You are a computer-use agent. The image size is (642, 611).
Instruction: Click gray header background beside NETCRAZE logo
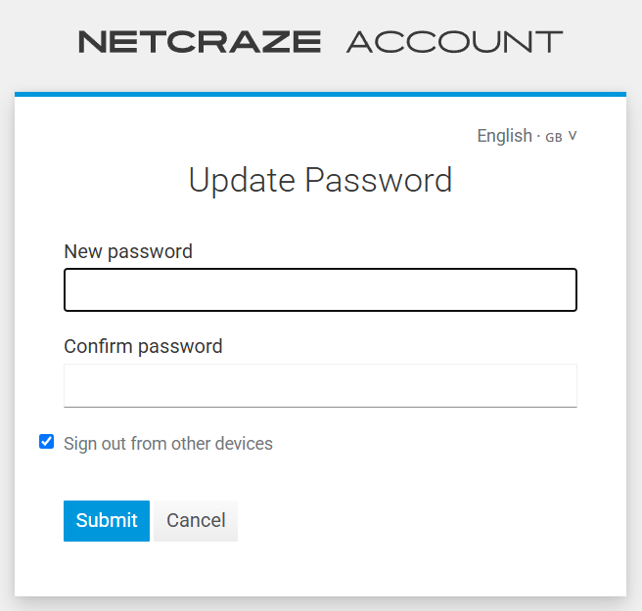(x=39, y=42)
